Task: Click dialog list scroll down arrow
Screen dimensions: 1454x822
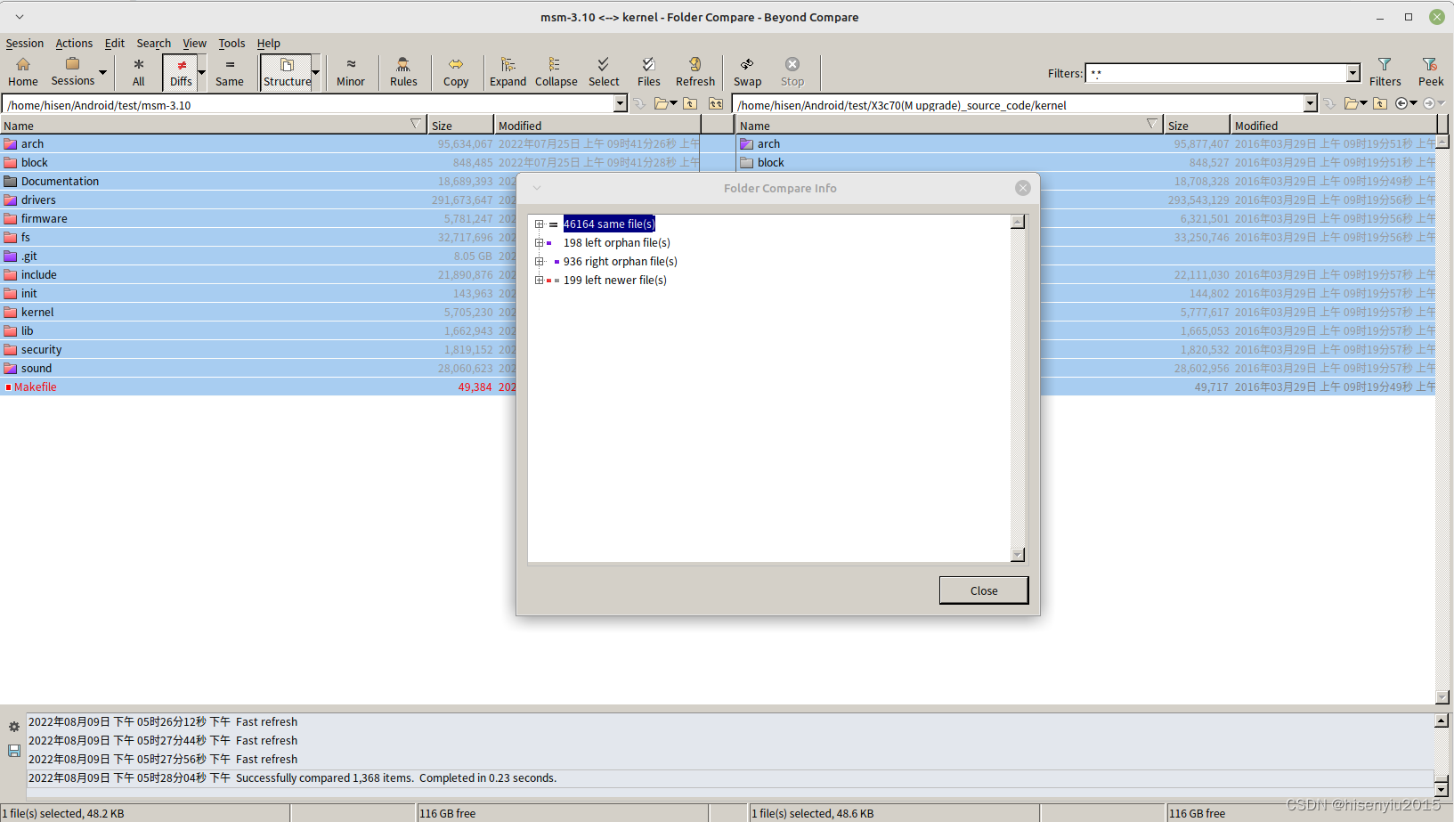Action: (1018, 555)
